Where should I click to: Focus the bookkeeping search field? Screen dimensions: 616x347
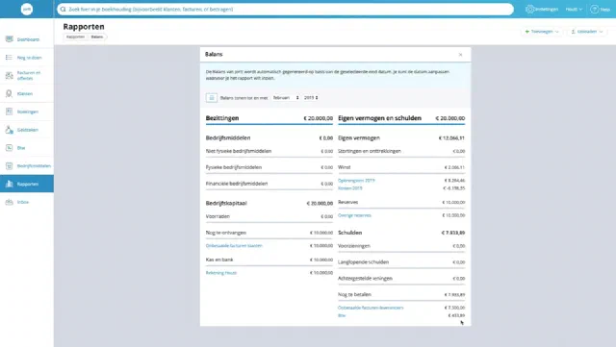pos(285,9)
